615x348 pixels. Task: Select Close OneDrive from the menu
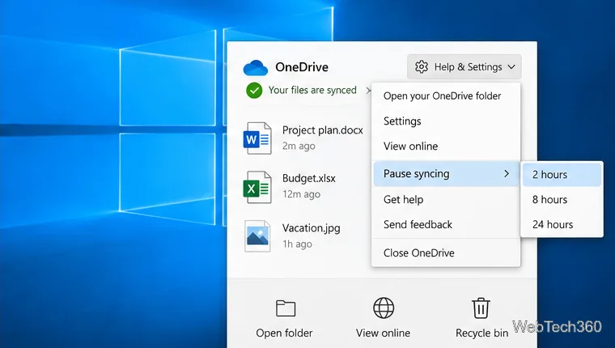[446, 253]
